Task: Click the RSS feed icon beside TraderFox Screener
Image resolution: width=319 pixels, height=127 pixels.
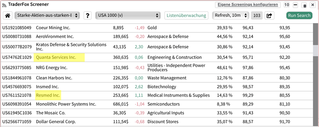Action: pyautogui.click(x=4, y=5)
